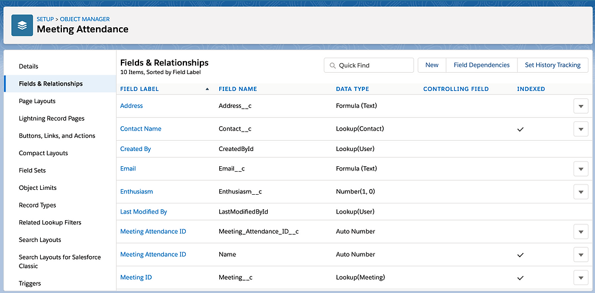Open Meeting Attendance ID link for Name field

tap(153, 255)
